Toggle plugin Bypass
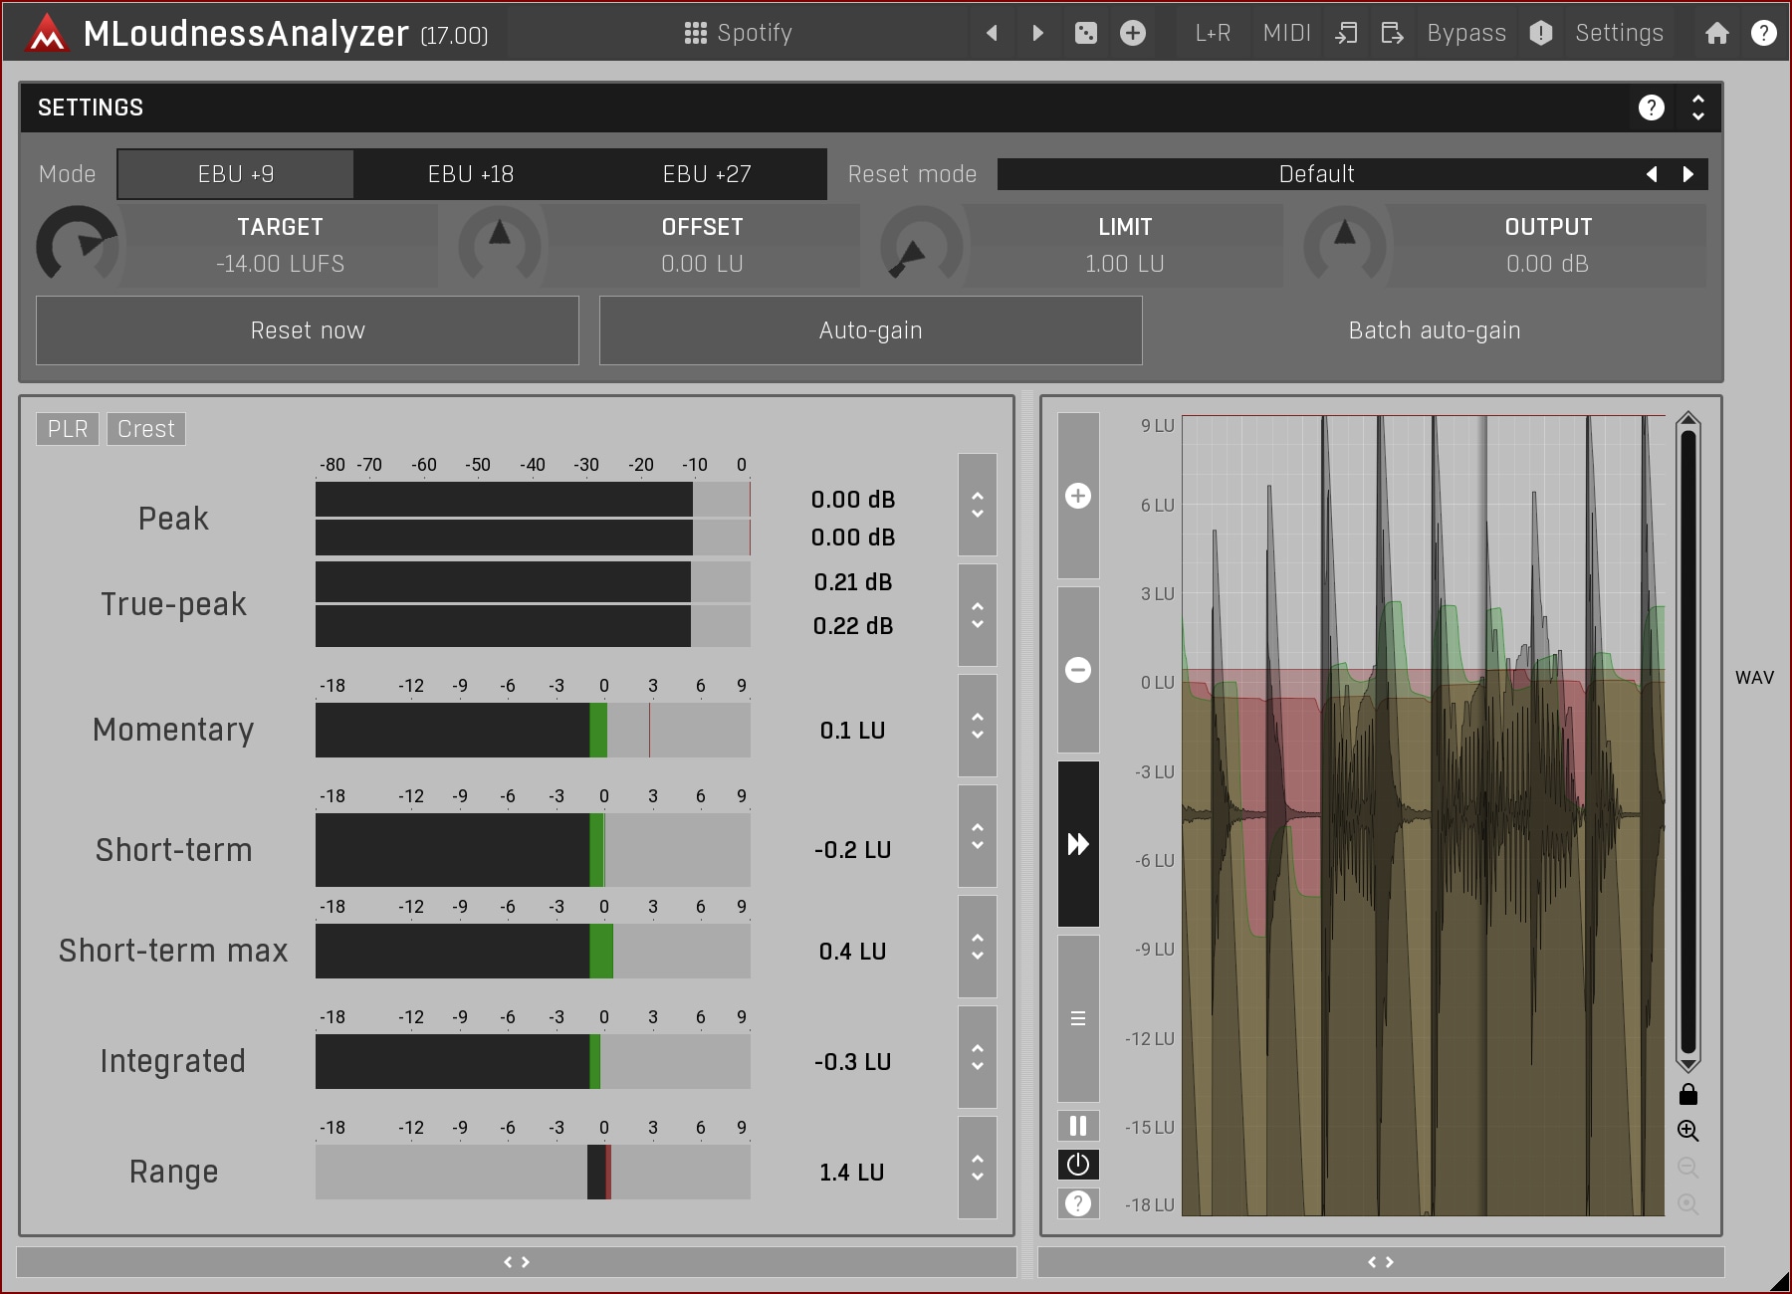This screenshot has height=1294, width=1792. (x=1465, y=33)
